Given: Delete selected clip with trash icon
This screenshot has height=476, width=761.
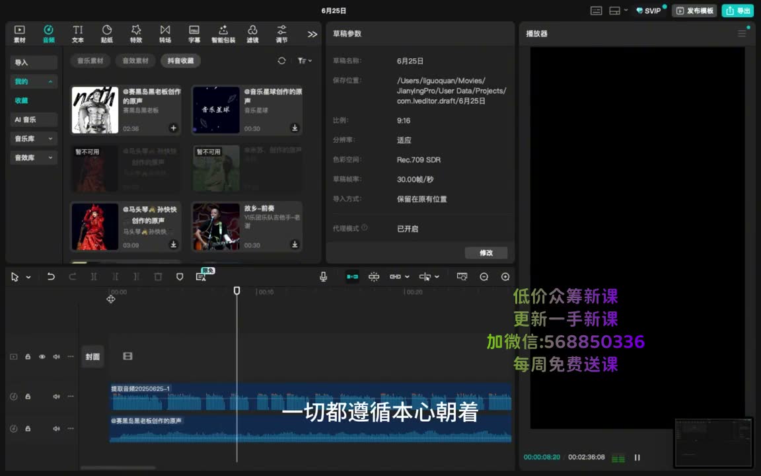Looking at the screenshot, I should point(158,276).
